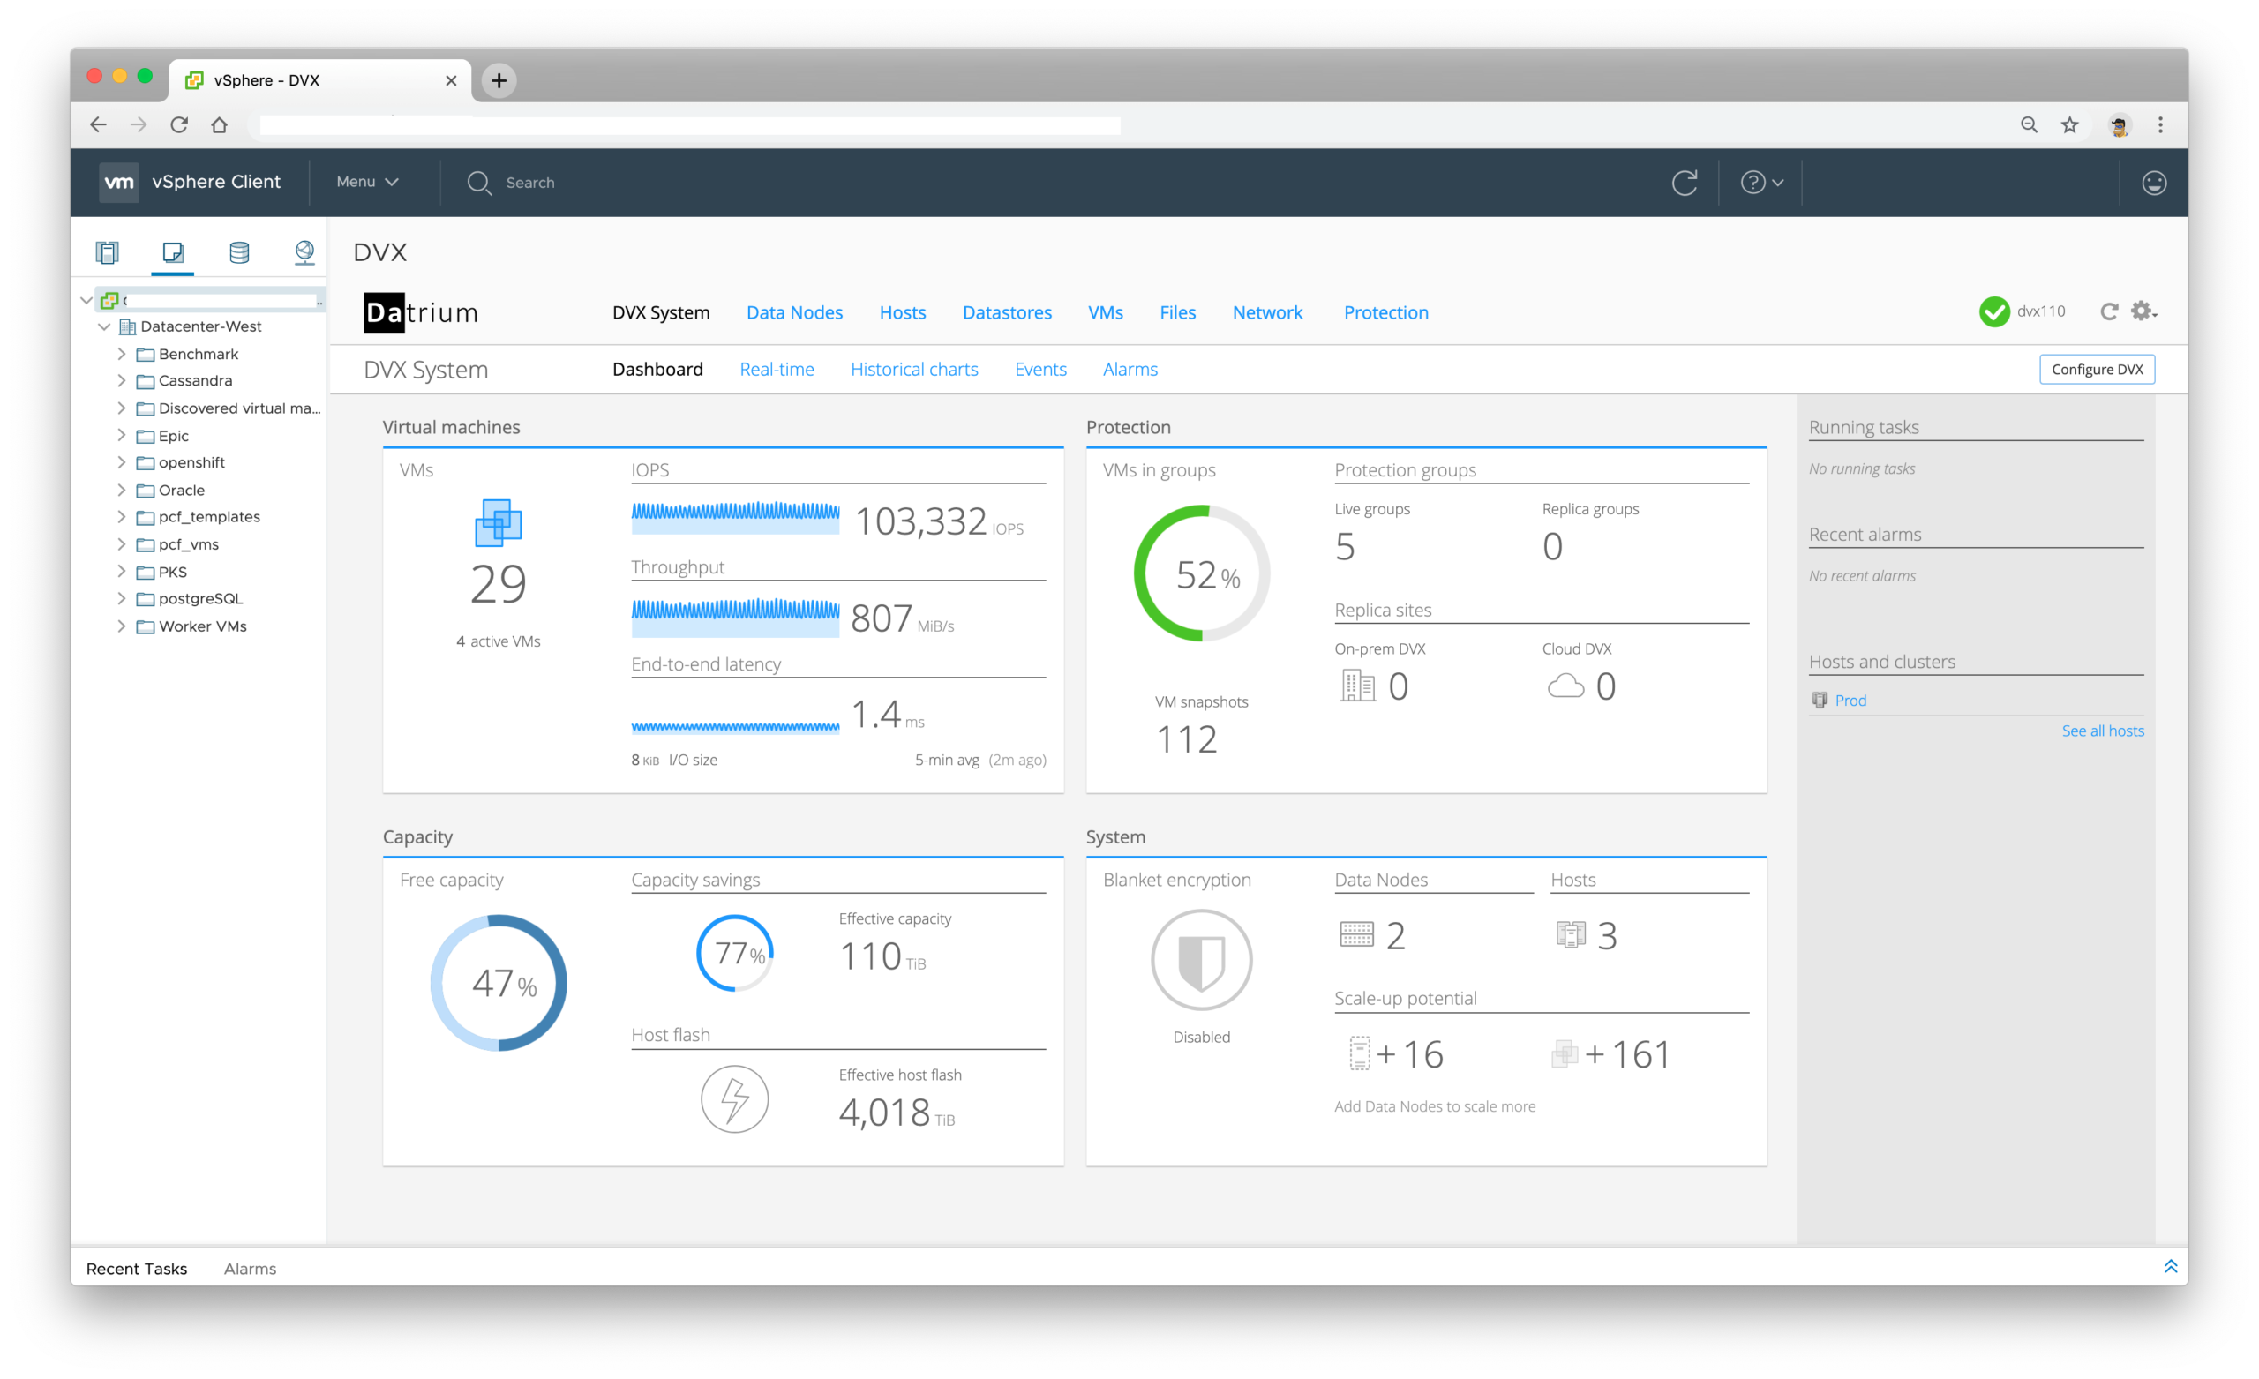The height and width of the screenshot is (1379, 2259).
Task: Click the smiley feedback icon
Action: (2154, 183)
